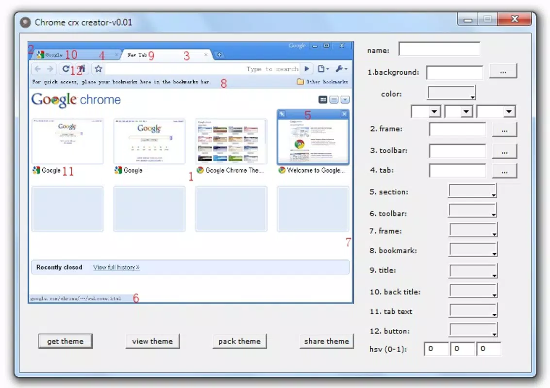This screenshot has width=550, height=388.
Task: Click the name input field
Action: point(439,49)
